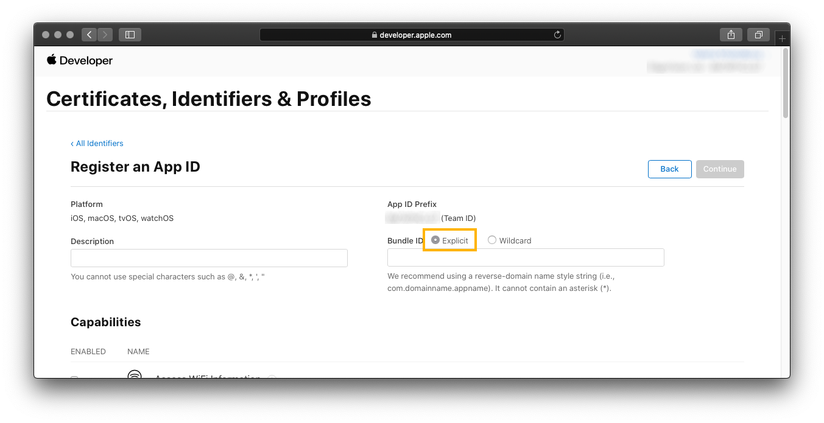Show the tab overview
Screen dimensions: 824x423
click(758, 35)
